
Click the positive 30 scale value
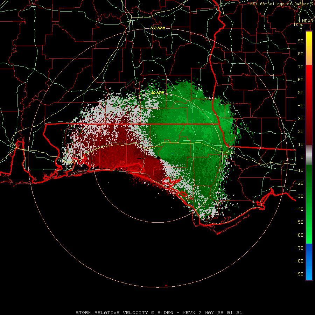coord(301,119)
